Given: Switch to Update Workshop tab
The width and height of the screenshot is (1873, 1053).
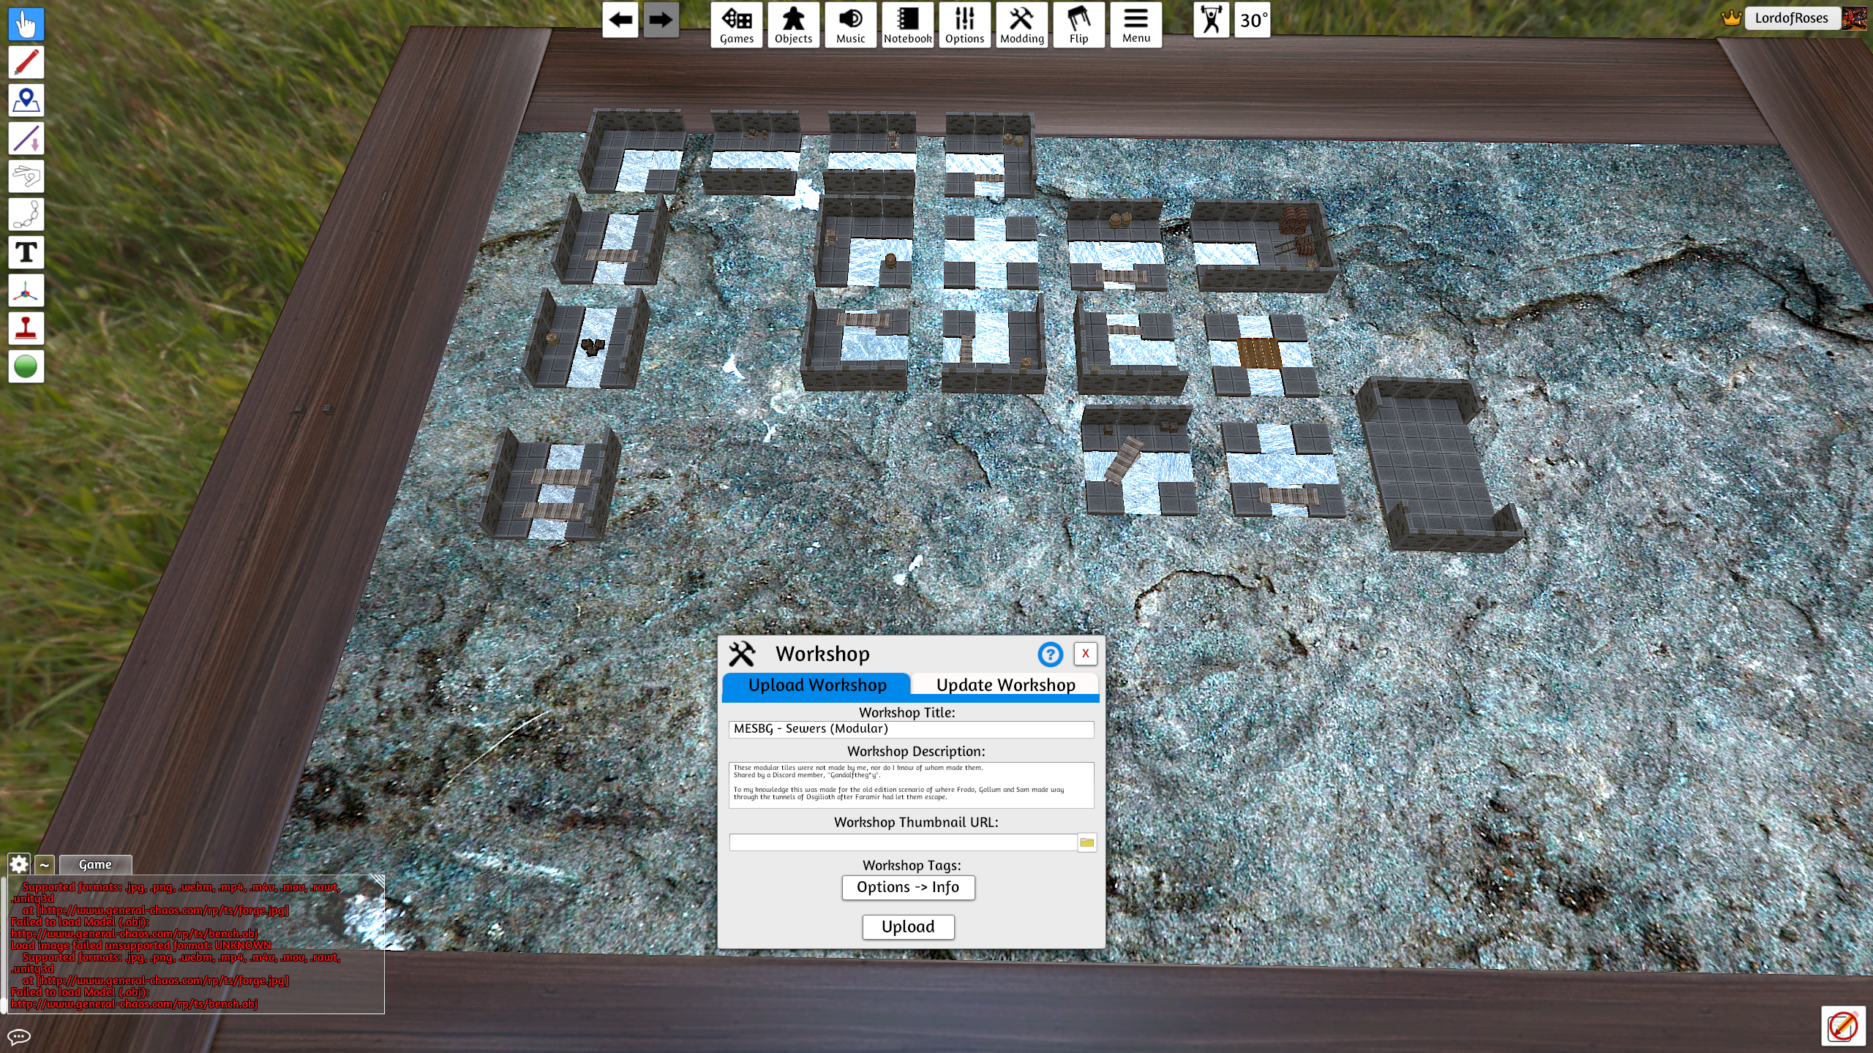Looking at the screenshot, I should (x=1005, y=685).
